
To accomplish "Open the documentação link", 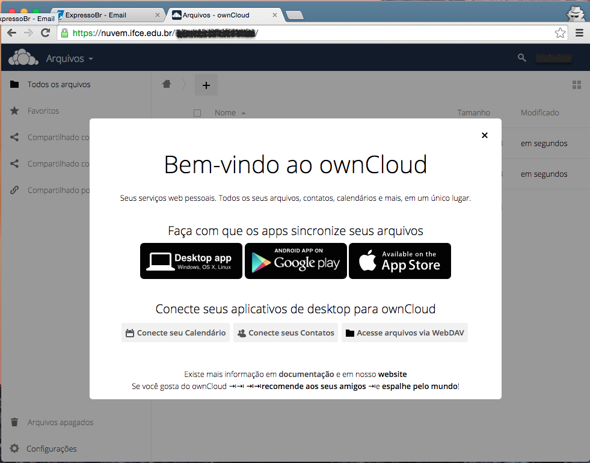I will tap(306, 374).
